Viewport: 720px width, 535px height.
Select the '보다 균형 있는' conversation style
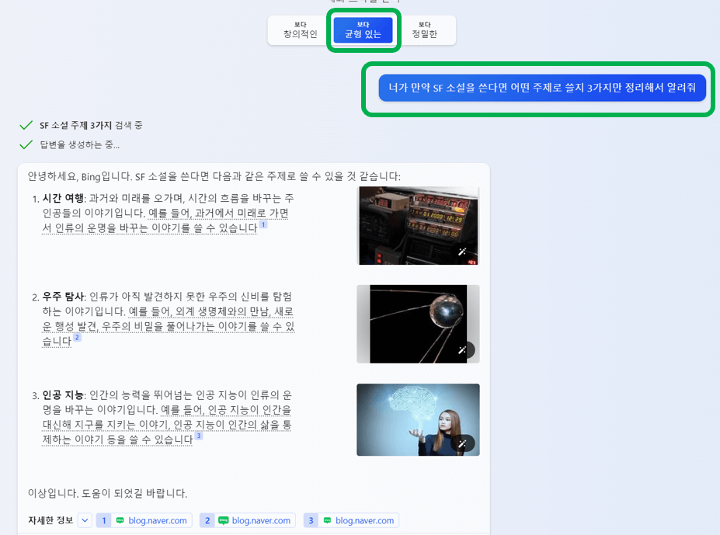click(362, 30)
